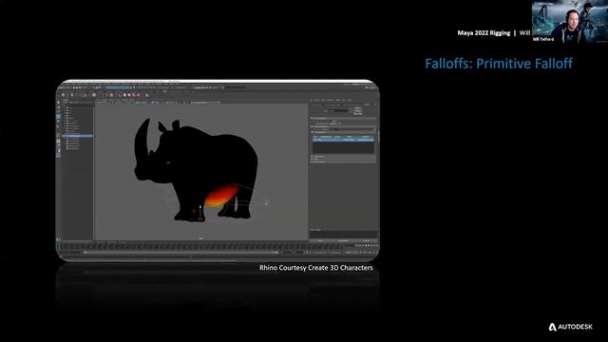This screenshot has height=342, width=608.
Task: Click the playback range slider bar
Action: 180,253
